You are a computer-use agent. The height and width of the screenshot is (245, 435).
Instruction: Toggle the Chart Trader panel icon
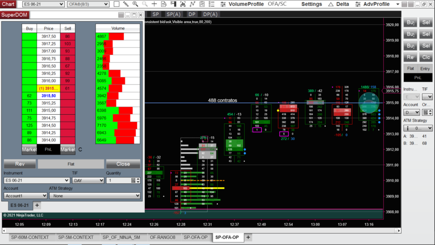173,4
